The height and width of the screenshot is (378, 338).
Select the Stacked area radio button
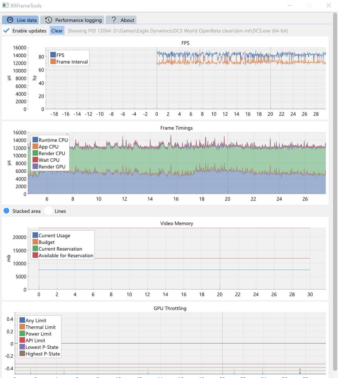(x=6, y=211)
